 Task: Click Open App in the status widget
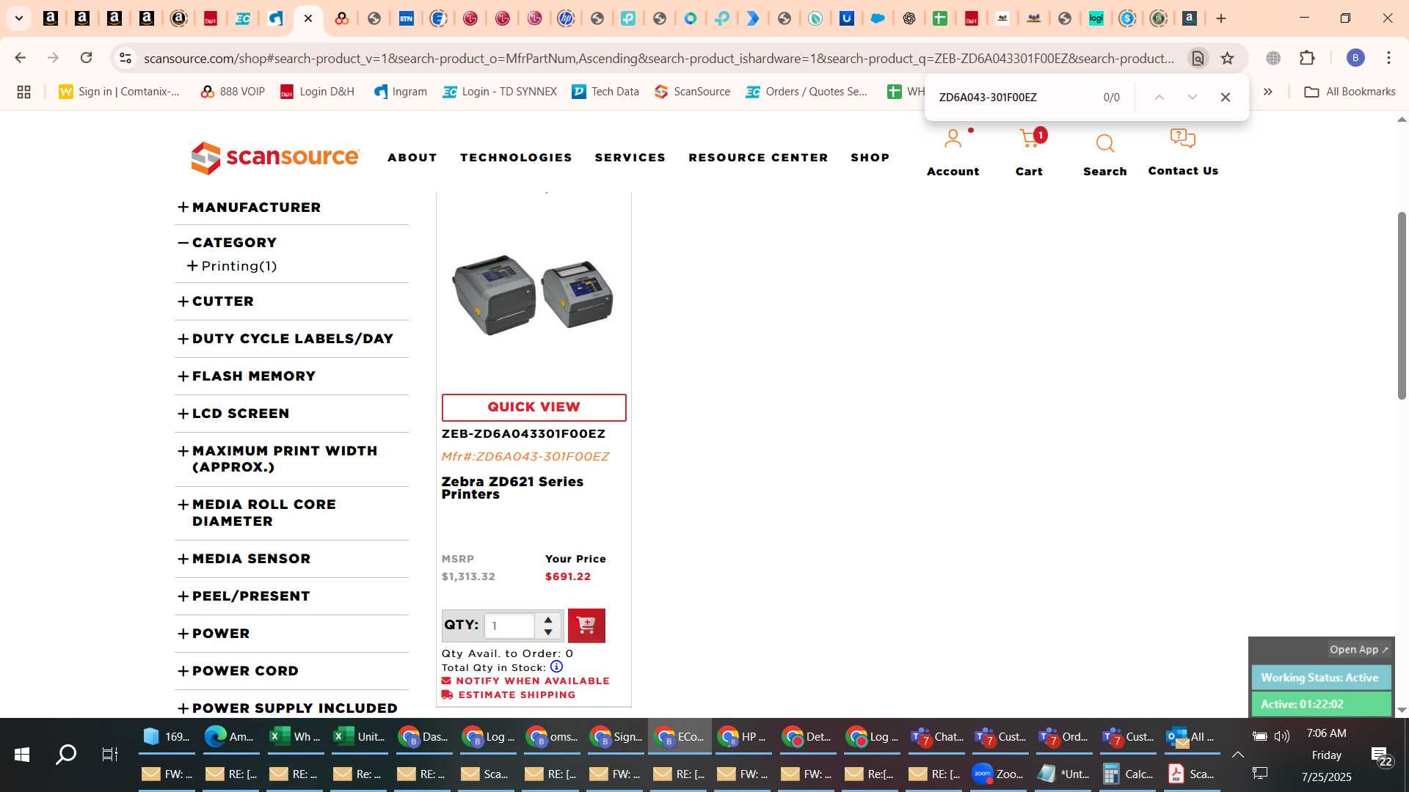click(1359, 650)
